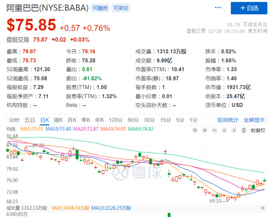Click the candlestick style icon
The width and height of the screenshot is (269, 217).
[x=244, y=130]
